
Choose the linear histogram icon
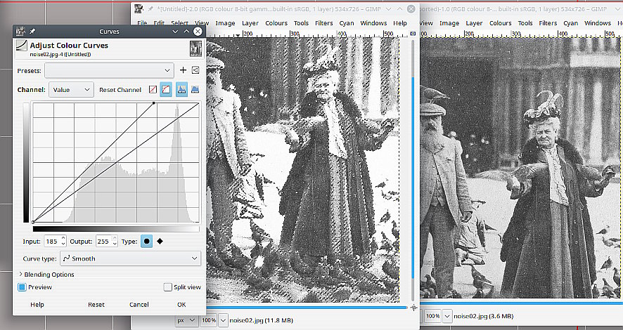pos(181,90)
